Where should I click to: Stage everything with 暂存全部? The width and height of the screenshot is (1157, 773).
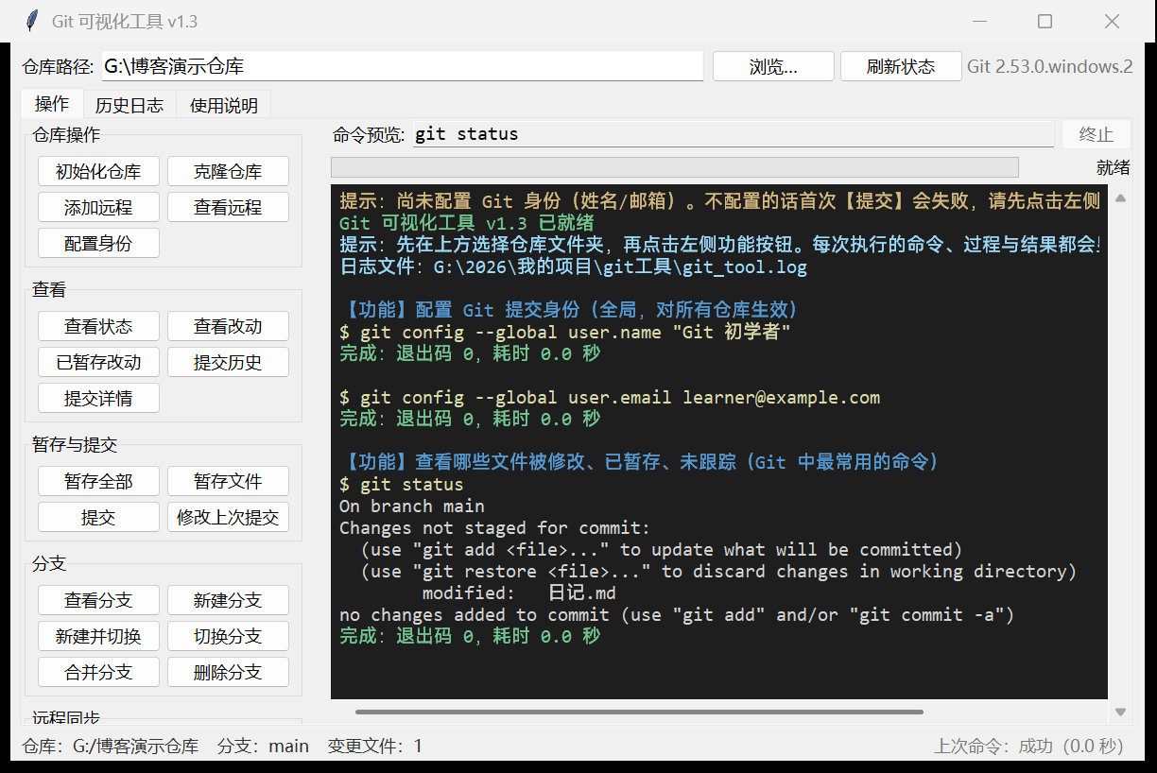coord(98,482)
